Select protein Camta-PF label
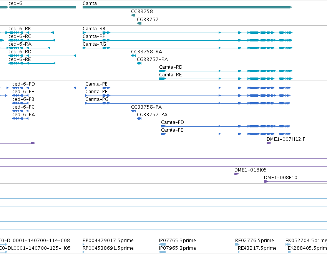This screenshot has width=327, height=254. tap(96, 92)
